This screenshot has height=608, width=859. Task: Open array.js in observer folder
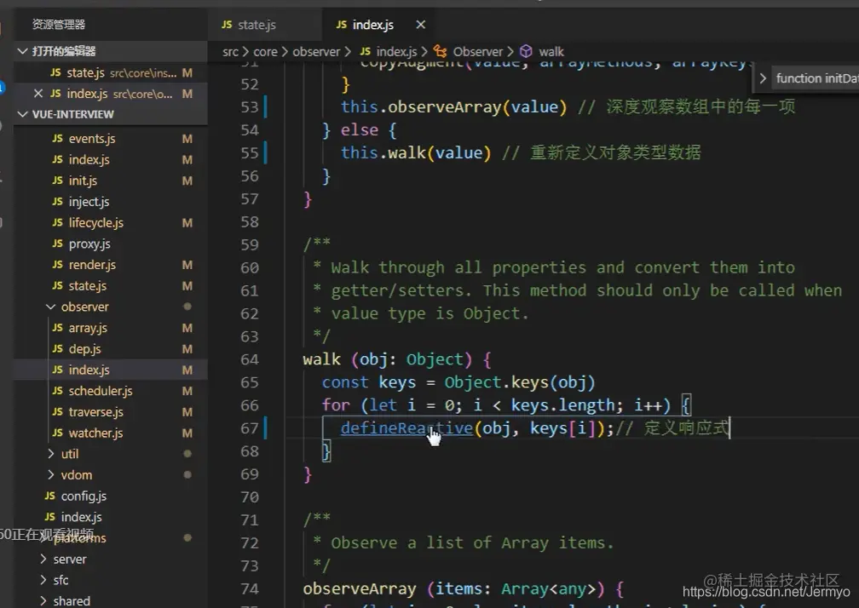[88, 328]
